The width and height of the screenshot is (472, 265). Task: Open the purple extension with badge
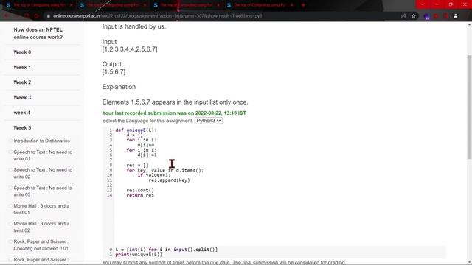[x=426, y=16]
